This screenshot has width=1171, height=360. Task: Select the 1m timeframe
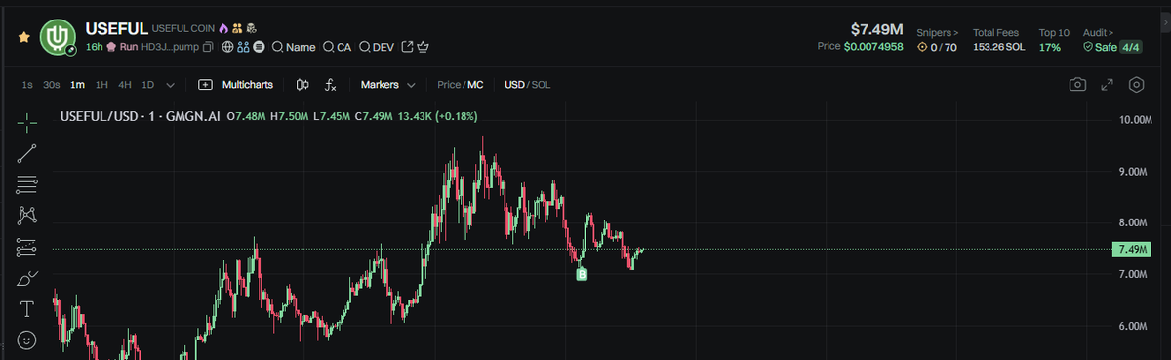click(x=78, y=85)
